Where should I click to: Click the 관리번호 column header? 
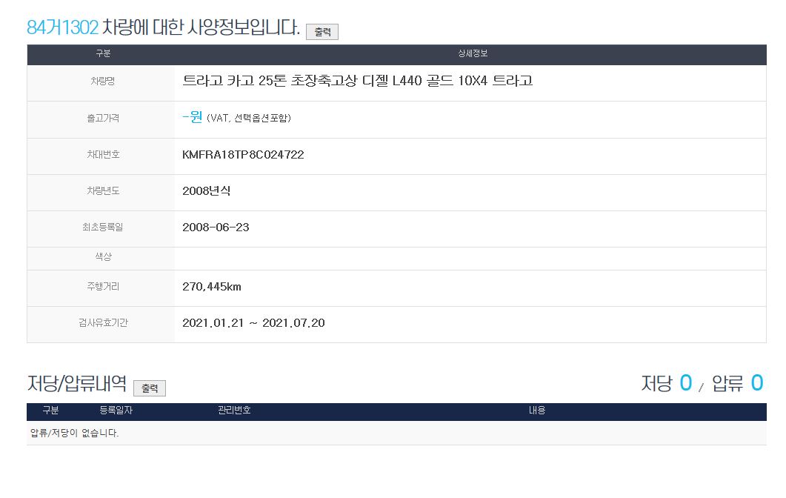(229, 411)
